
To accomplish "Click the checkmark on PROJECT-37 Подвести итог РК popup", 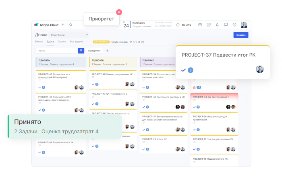I will click(x=183, y=70).
